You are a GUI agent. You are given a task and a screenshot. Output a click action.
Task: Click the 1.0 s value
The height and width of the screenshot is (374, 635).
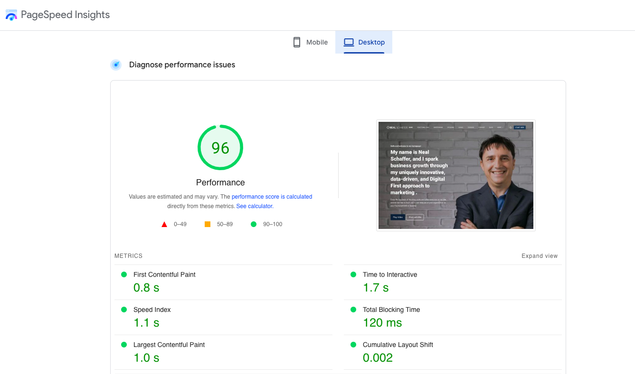point(146,358)
